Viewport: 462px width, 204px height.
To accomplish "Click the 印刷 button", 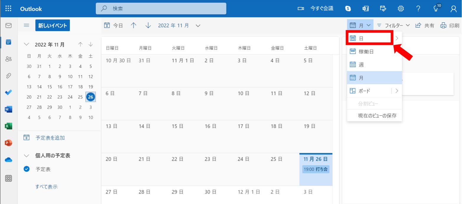I will pyautogui.click(x=450, y=26).
